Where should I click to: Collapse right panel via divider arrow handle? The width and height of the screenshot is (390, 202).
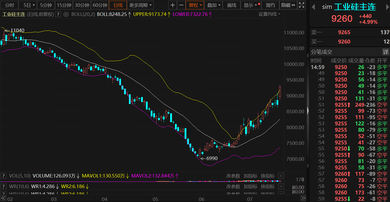point(308,110)
